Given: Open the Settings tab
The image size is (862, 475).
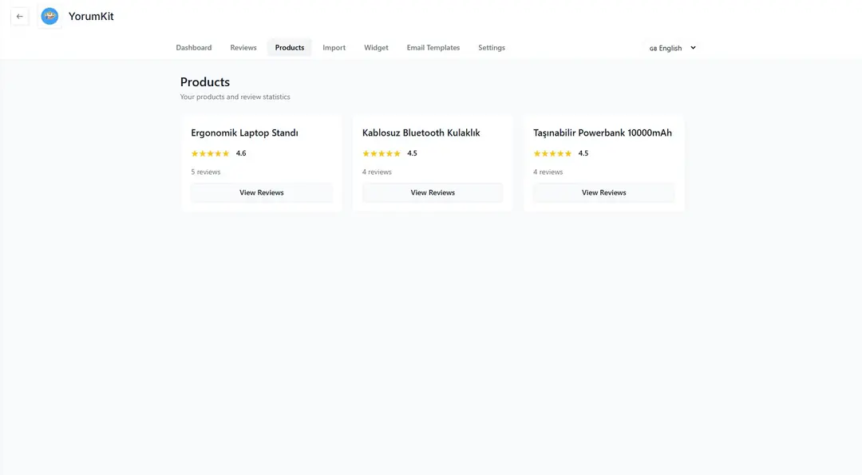Looking at the screenshot, I should coord(492,48).
